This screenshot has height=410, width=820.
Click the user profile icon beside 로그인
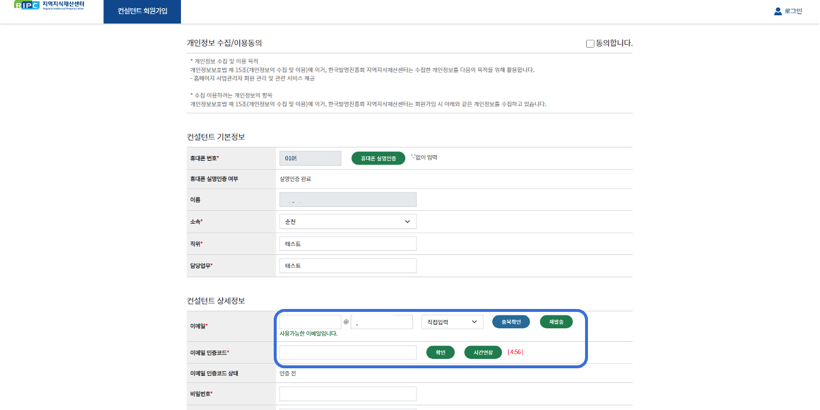(x=778, y=11)
